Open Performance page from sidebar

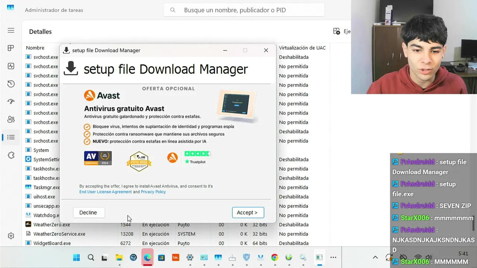[11, 66]
